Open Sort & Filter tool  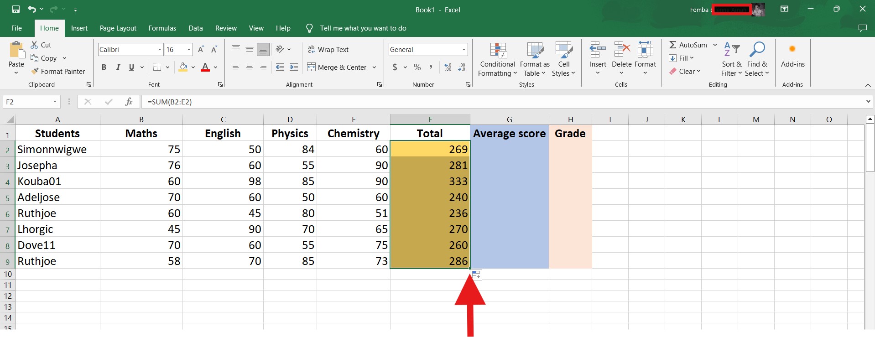coord(731,60)
